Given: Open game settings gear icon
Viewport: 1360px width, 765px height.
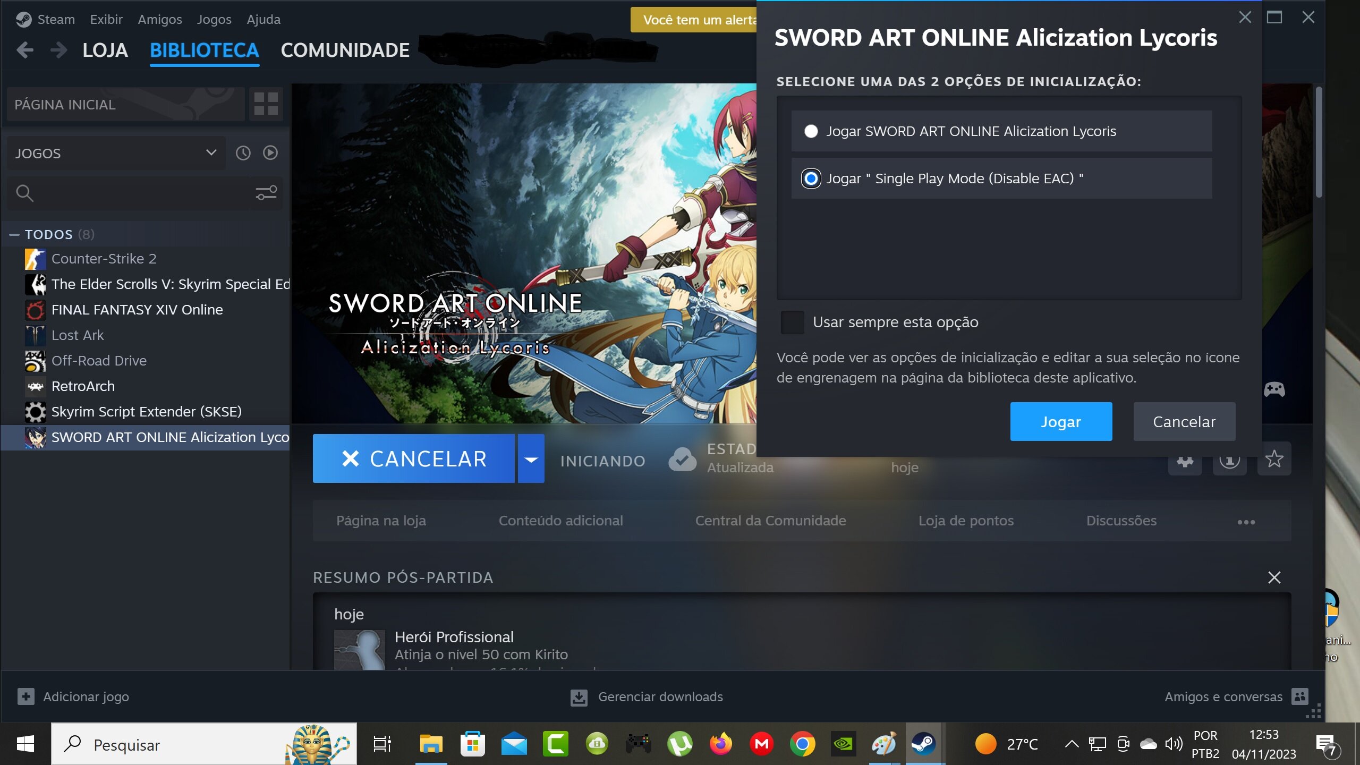Looking at the screenshot, I should 1185,460.
